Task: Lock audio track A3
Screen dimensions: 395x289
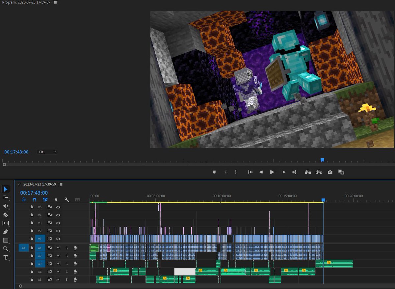Action: pyautogui.click(x=32, y=264)
